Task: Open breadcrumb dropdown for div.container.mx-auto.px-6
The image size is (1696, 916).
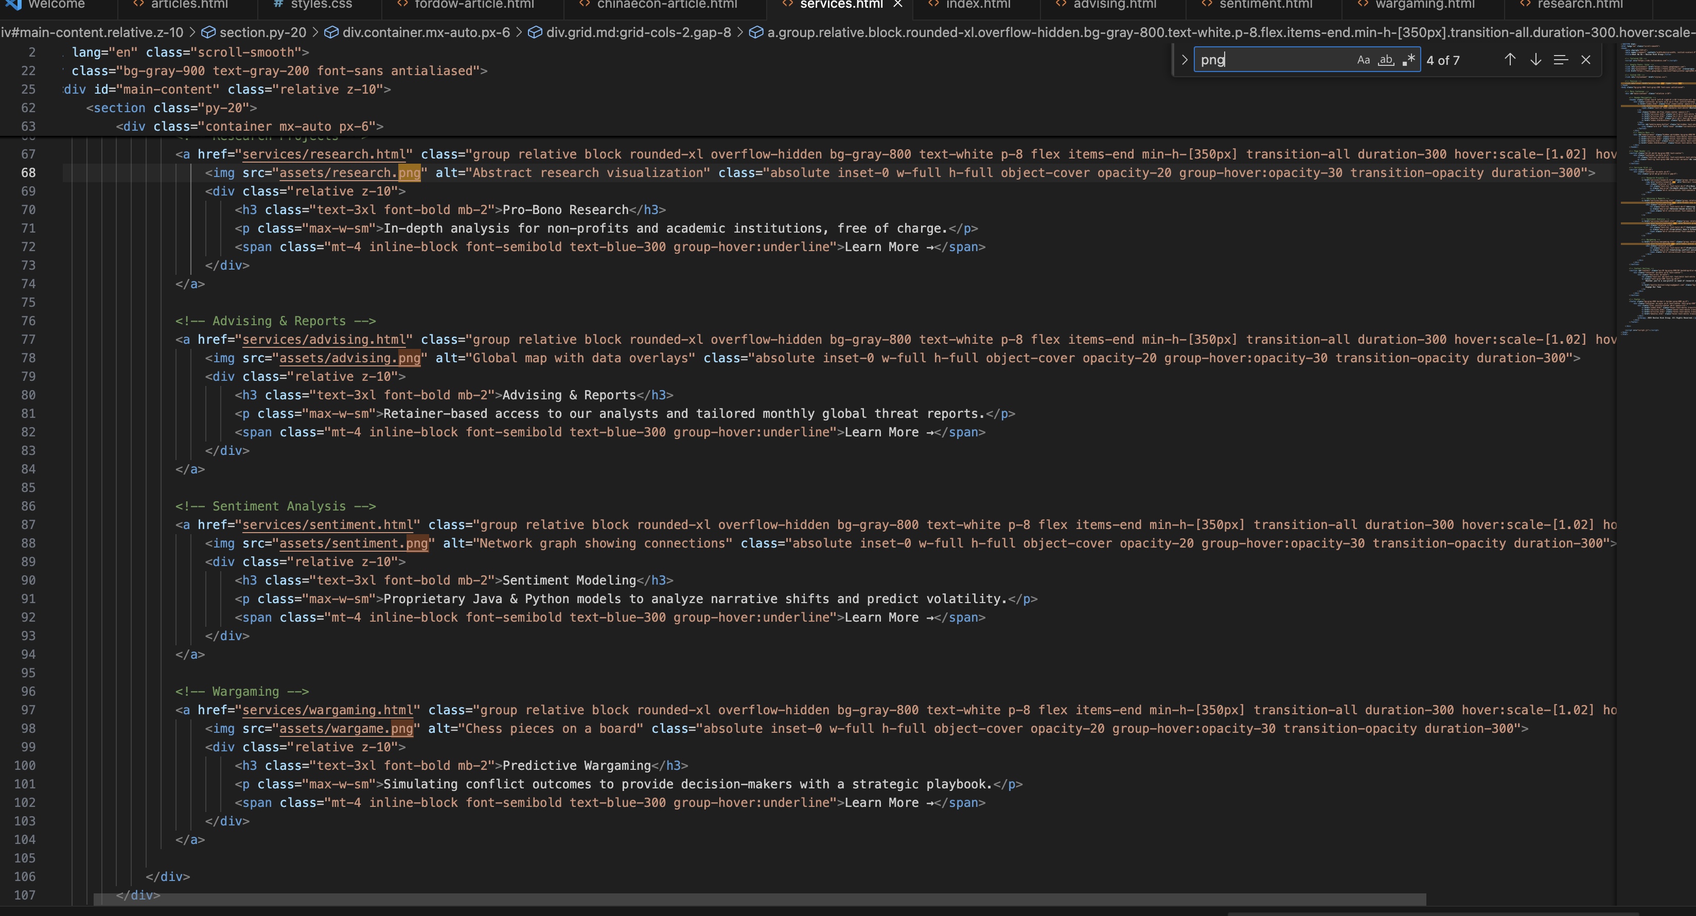Action: pos(426,31)
